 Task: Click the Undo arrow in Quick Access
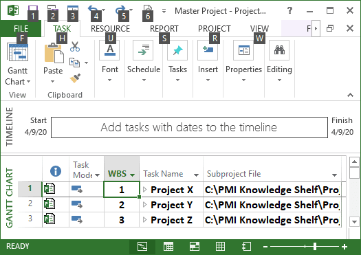93,10
